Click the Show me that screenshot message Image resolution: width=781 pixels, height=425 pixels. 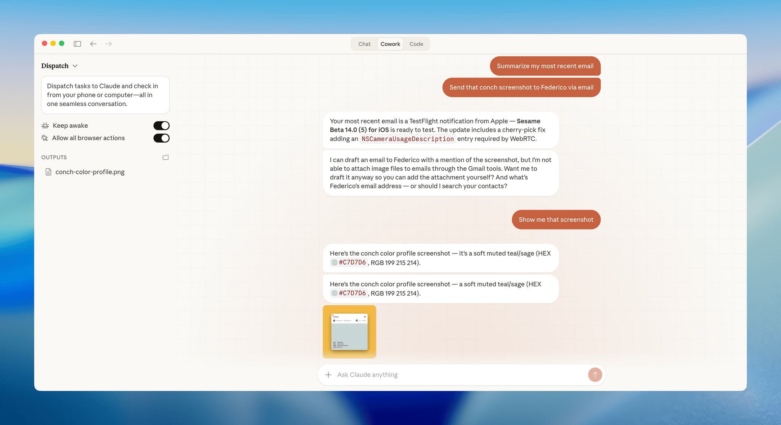tap(556, 220)
